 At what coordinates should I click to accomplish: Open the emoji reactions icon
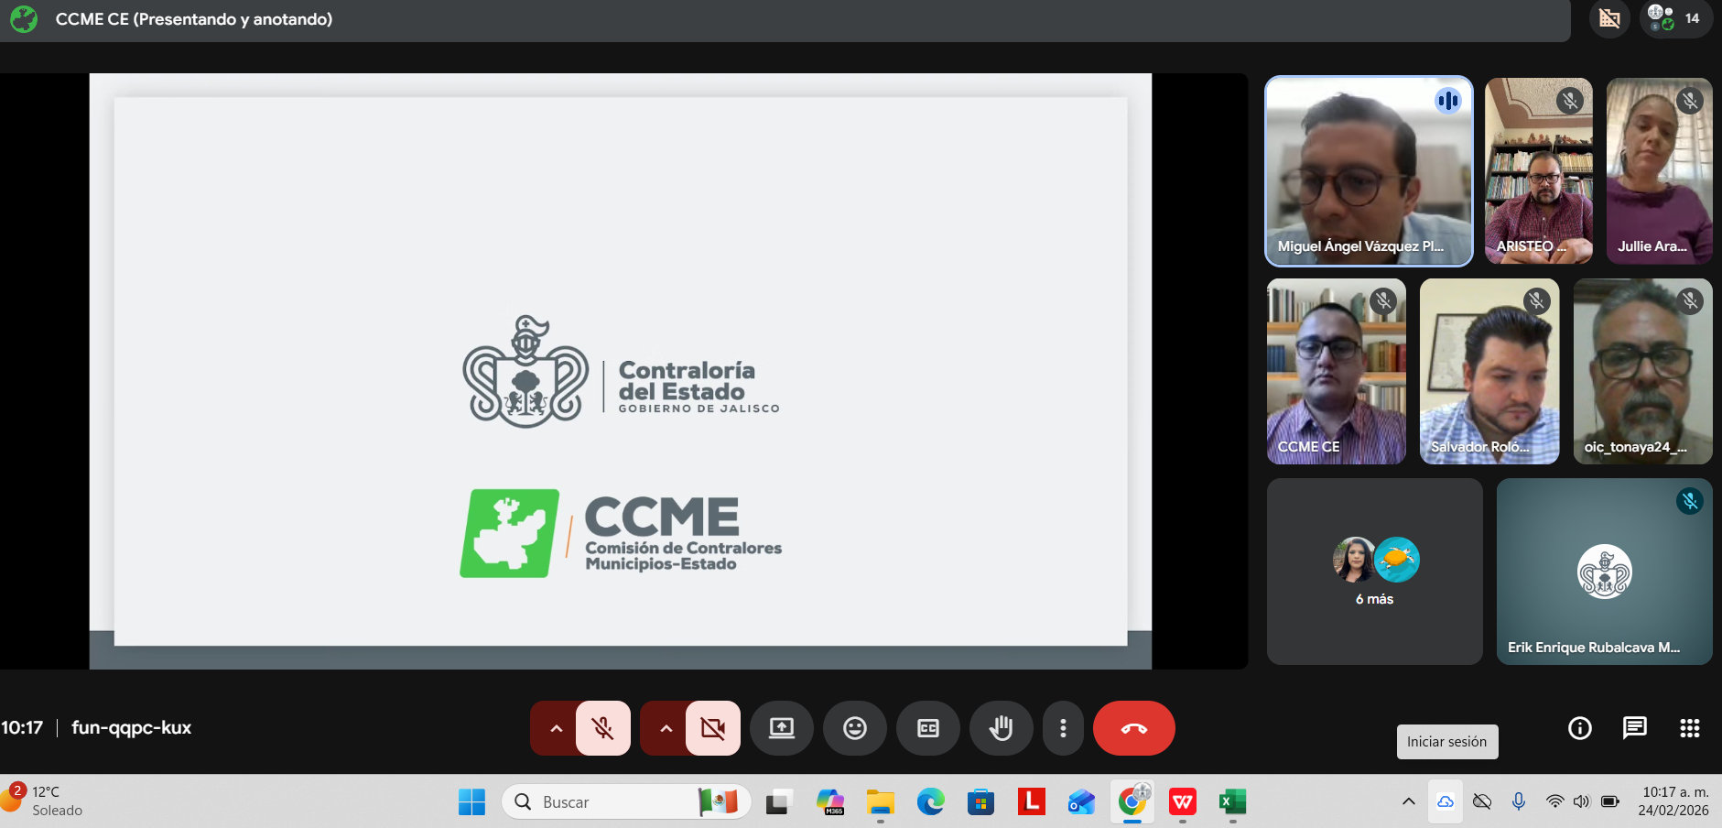(x=855, y=728)
